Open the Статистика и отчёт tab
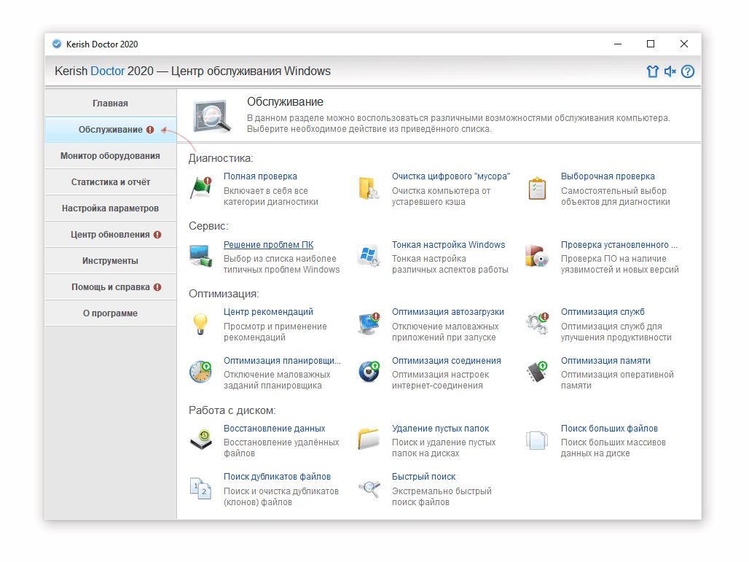Viewport: 749px width, 562px height. pyautogui.click(x=110, y=182)
